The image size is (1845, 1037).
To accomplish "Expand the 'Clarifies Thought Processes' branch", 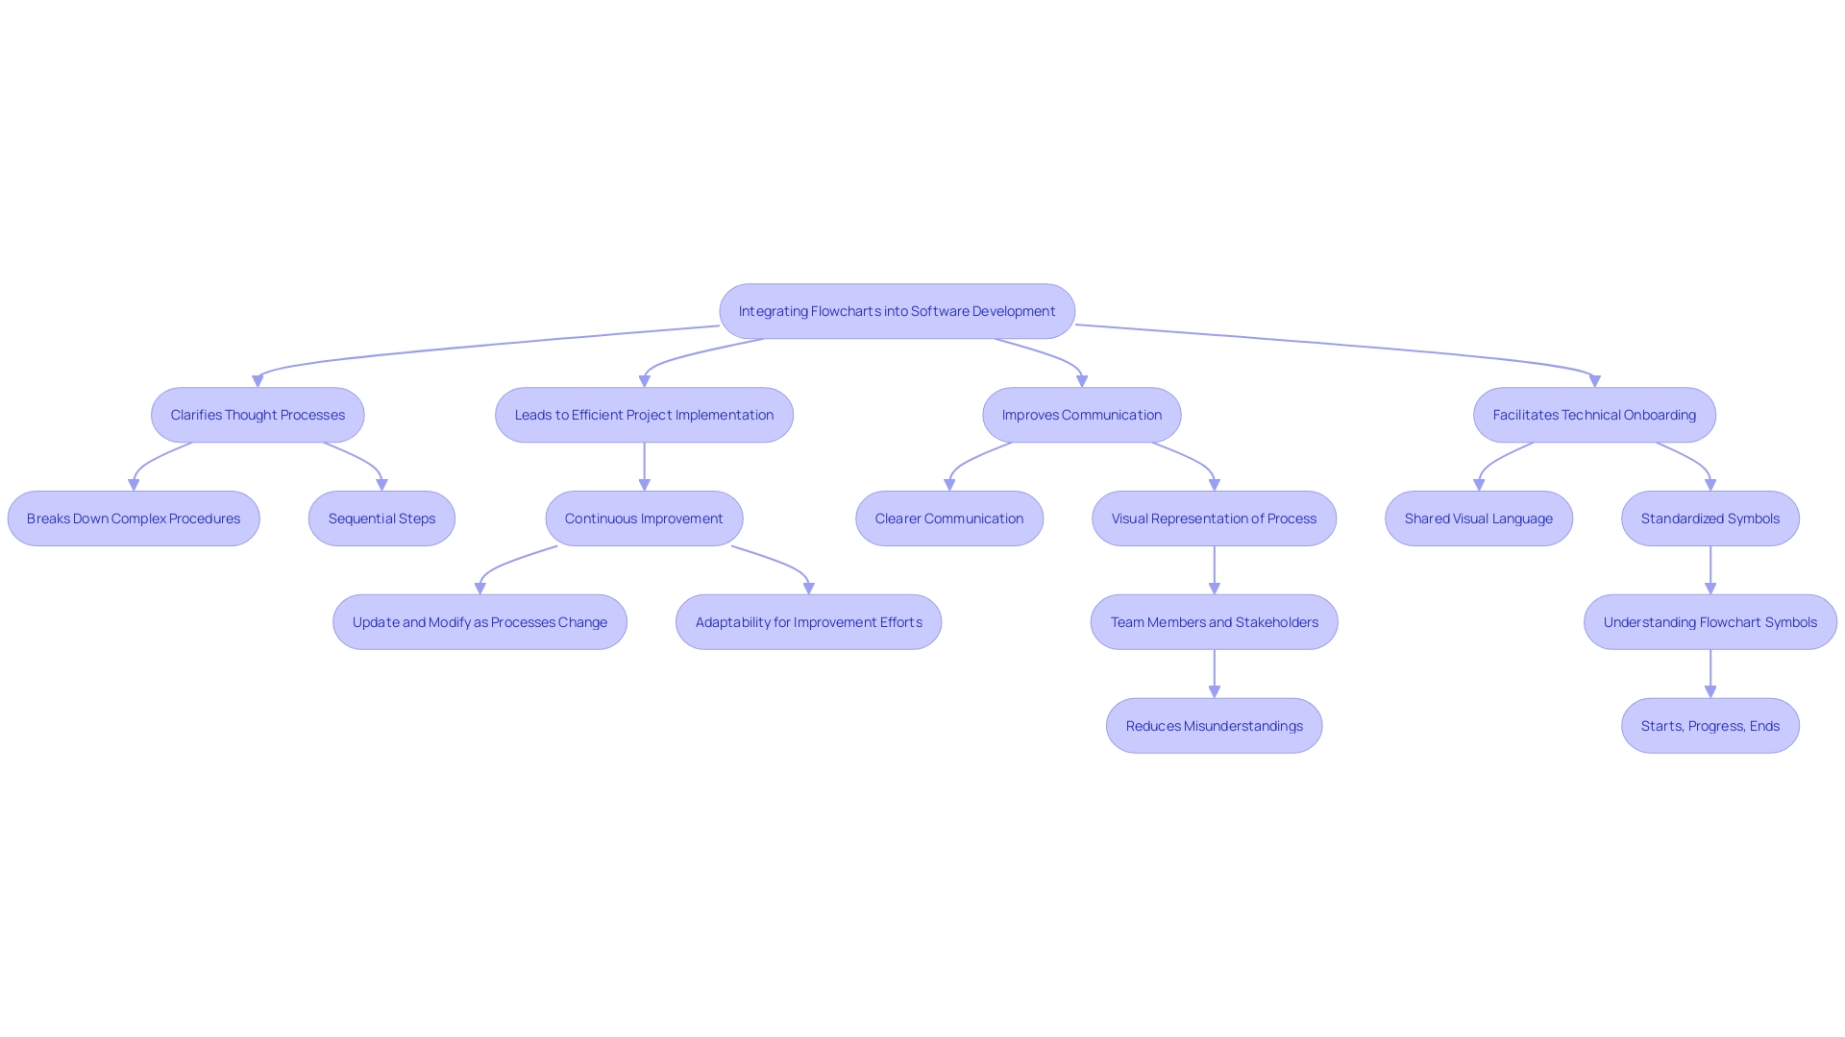I will click(258, 414).
